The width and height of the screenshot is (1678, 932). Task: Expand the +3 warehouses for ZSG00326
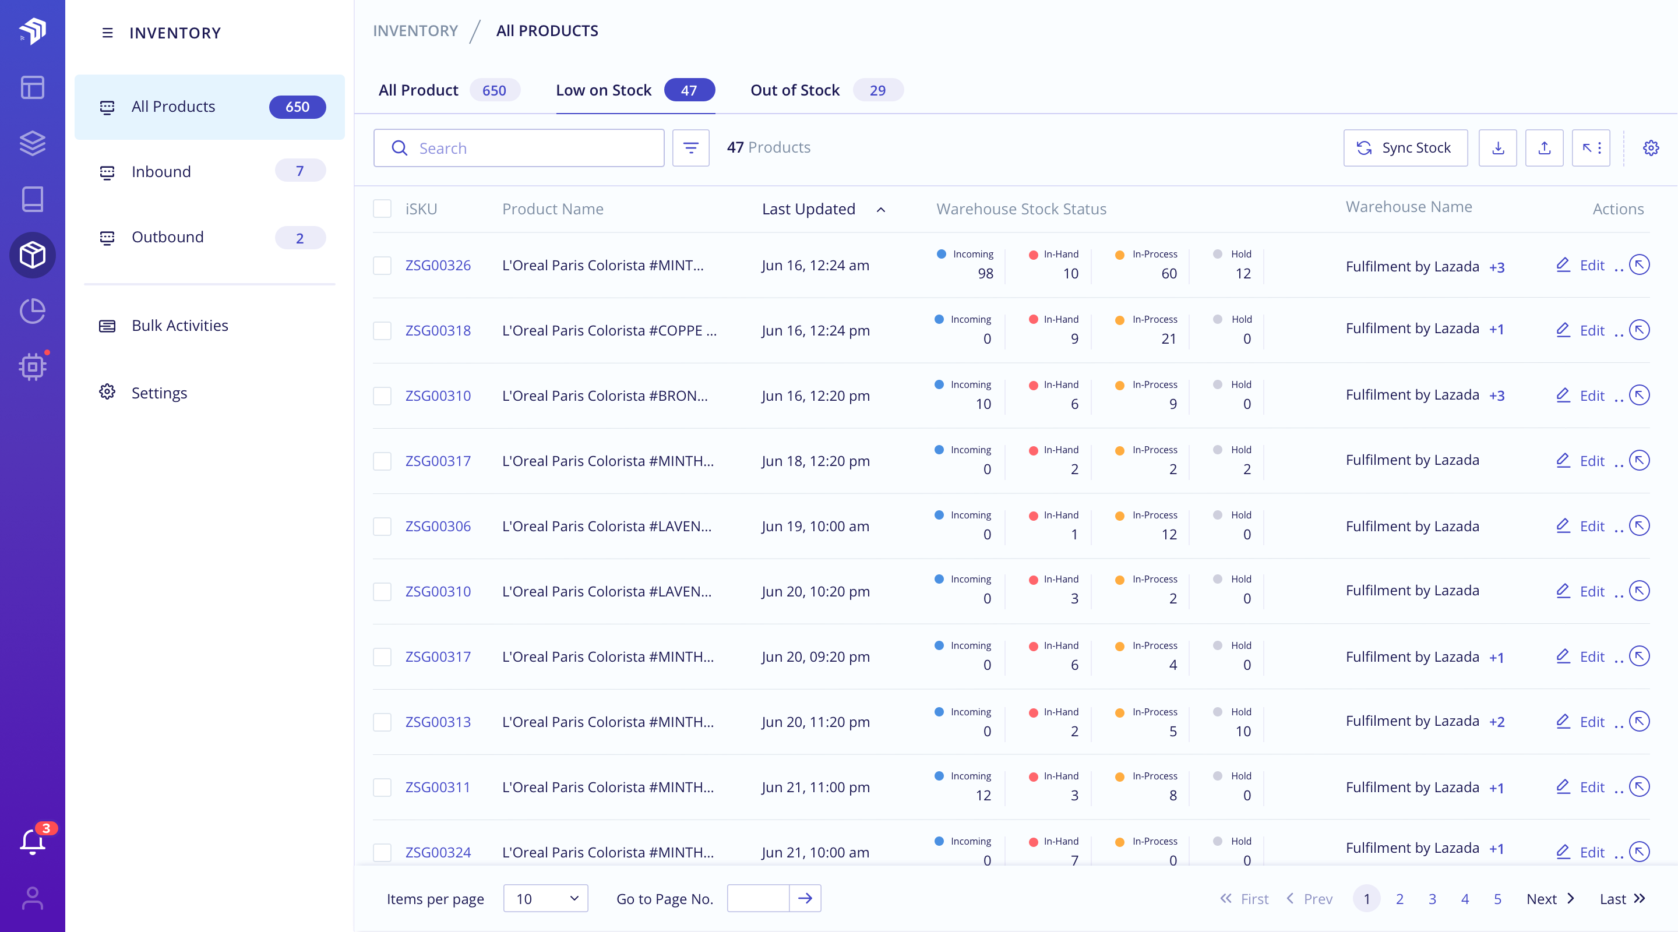coord(1496,267)
